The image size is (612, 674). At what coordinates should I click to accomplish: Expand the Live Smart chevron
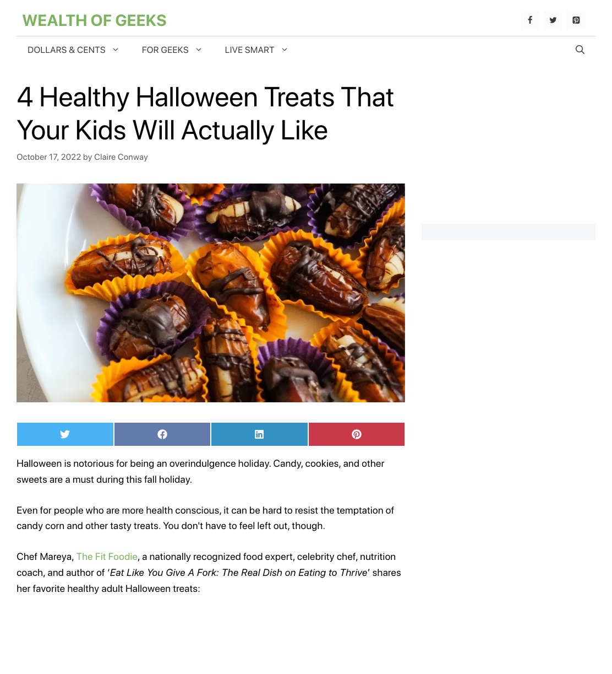coord(285,50)
